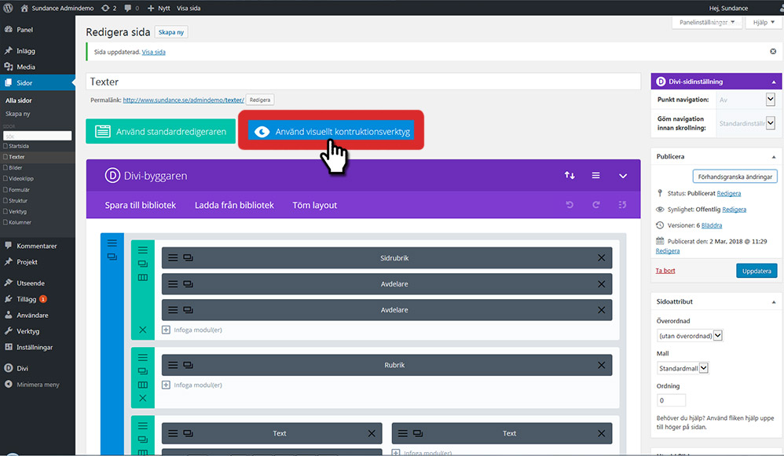
Task: Click Visa sida in admin bar
Action: click(x=189, y=8)
